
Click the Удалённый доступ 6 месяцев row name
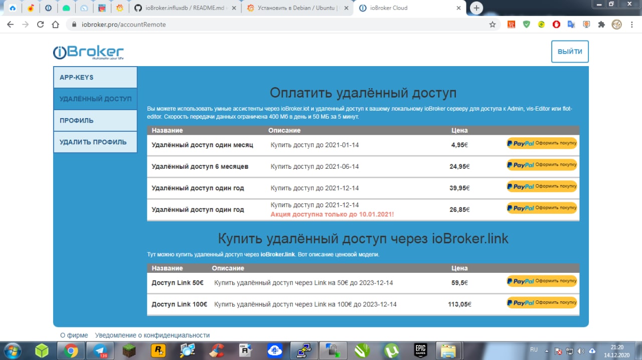pyautogui.click(x=200, y=167)
